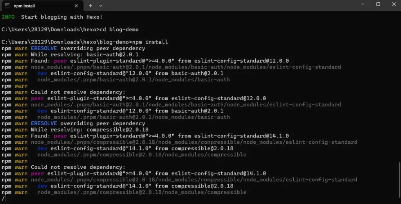Click the "cd blog-demo" command text

click(x=121, y=29)
